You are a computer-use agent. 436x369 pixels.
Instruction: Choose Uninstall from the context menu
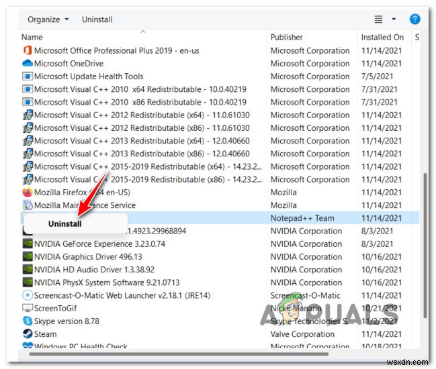[x=64, y=224]
